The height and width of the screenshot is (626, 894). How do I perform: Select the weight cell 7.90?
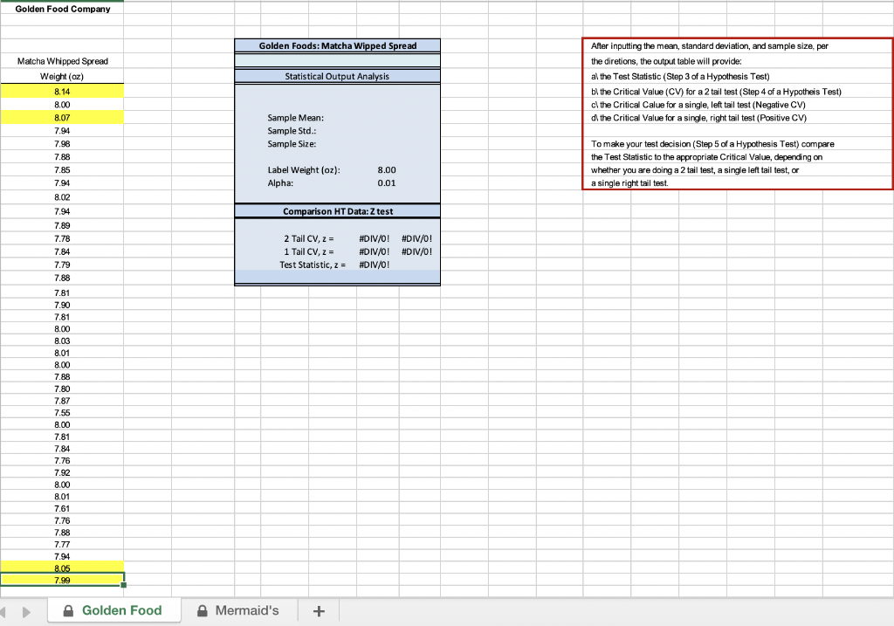click(x=62, y=305)
